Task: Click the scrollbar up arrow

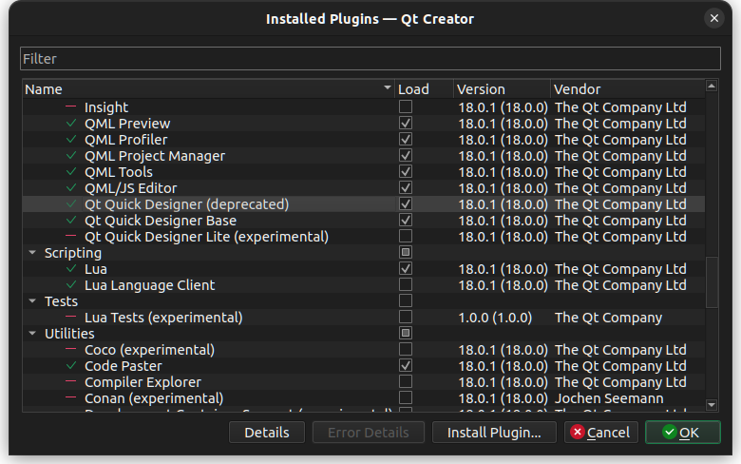Action: point(712,87)
